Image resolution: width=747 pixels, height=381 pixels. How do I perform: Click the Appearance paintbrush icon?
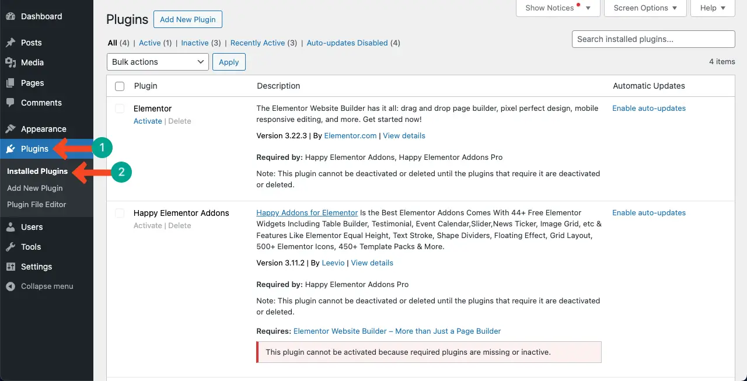point(11,129)
